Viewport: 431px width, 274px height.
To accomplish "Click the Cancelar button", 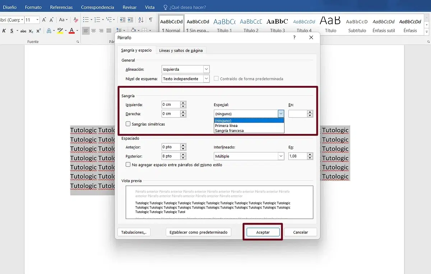I will coord(301,232).
